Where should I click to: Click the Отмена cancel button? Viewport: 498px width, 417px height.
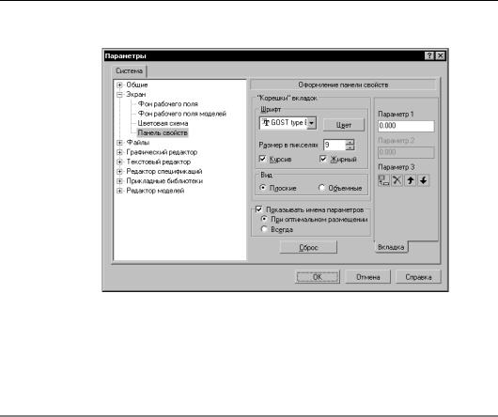tap(367, 277)
